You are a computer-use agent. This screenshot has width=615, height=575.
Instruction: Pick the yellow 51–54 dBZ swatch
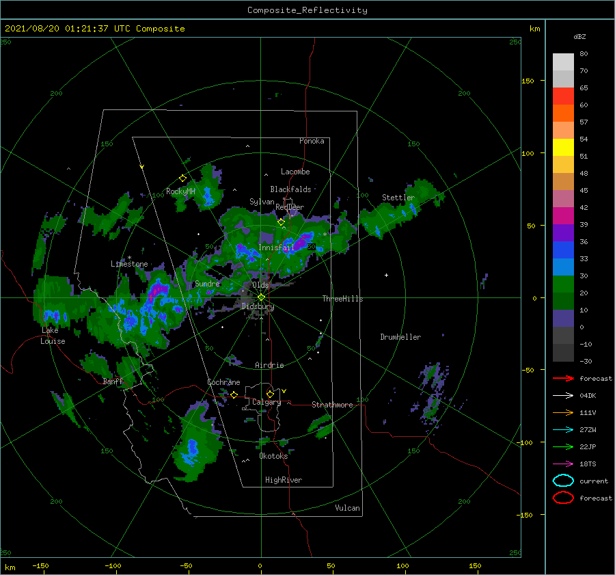click(x=563, y=148)
